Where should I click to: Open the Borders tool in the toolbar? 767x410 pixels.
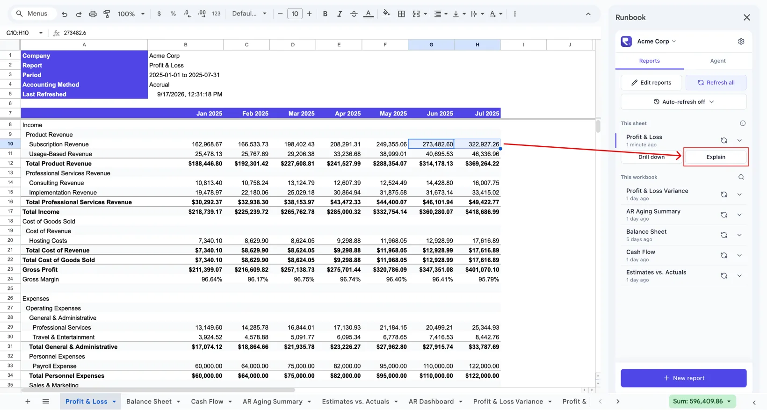tap(401, 14)
